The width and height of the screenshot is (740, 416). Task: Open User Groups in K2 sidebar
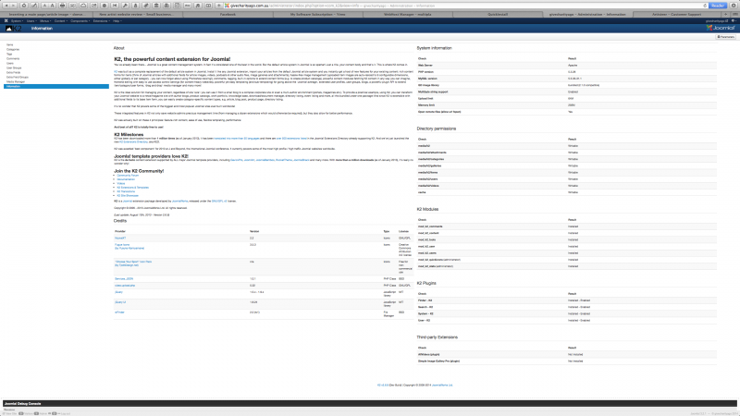tap(14, 67)
